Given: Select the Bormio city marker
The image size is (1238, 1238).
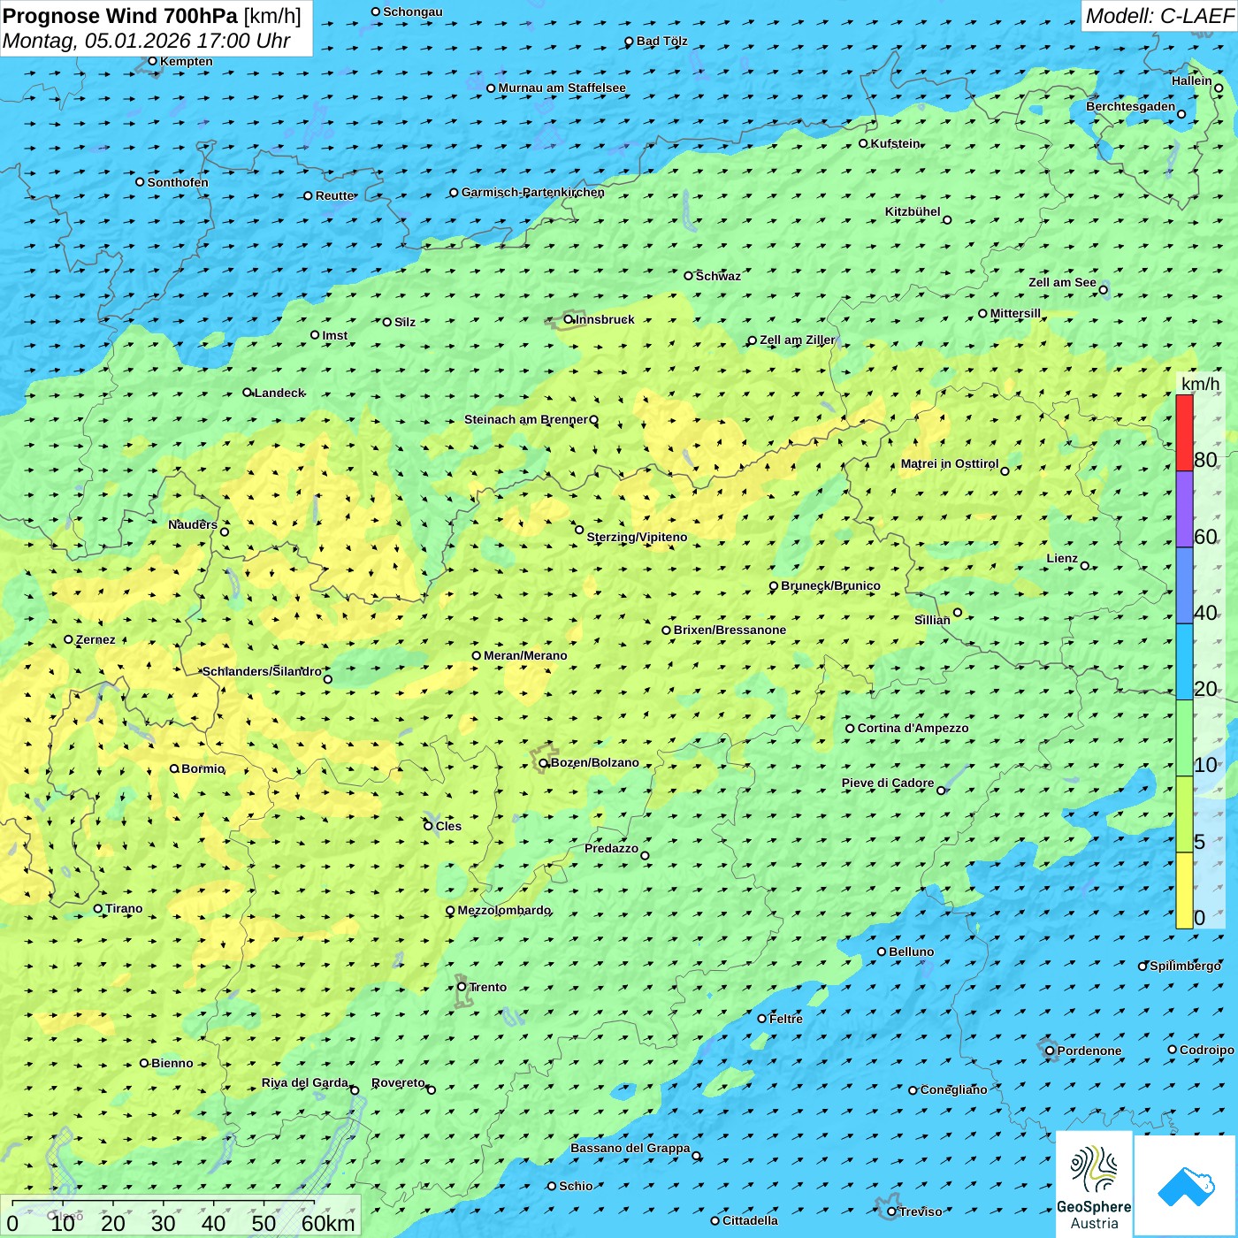Looking at the screenshot, I should point(174,768).
